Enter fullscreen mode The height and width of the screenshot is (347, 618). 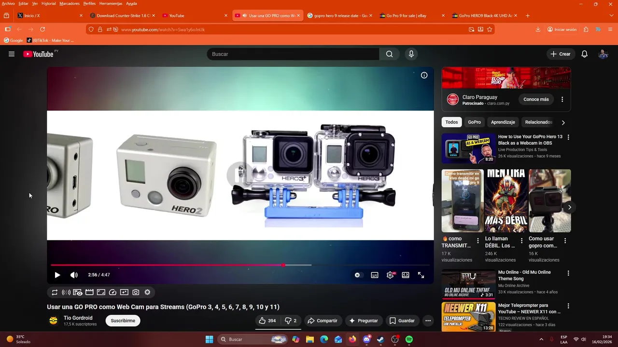(x=421, y=275)
